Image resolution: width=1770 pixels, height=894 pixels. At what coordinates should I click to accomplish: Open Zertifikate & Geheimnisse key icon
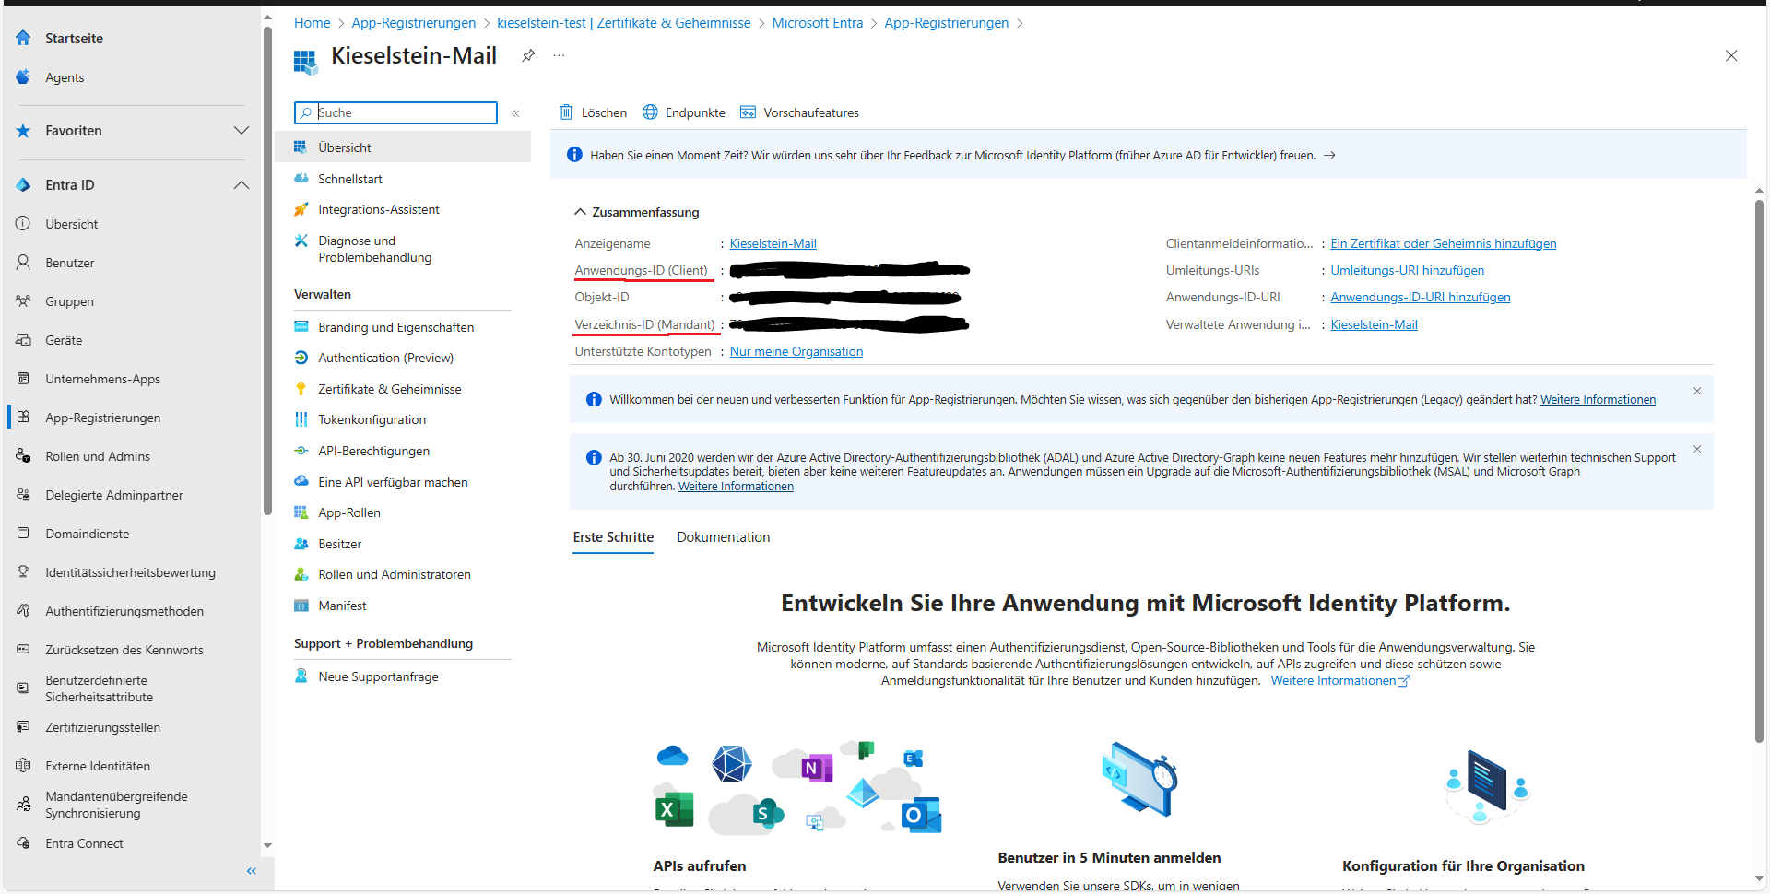click(x=301, y=389)
